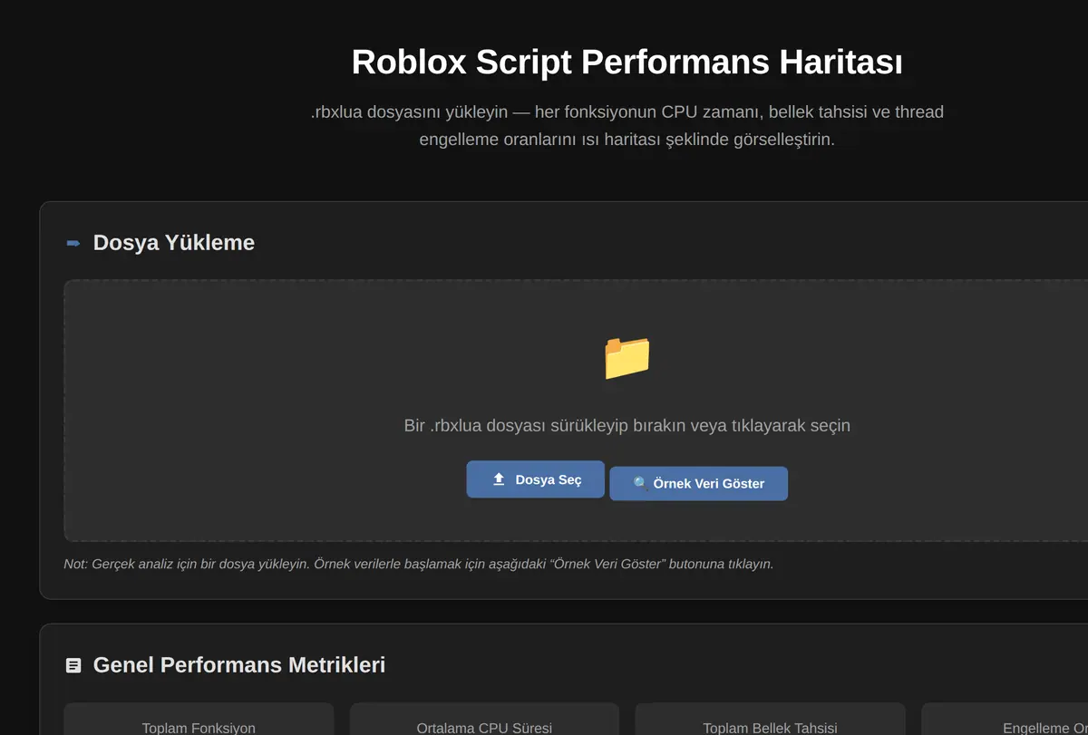
Task: Click the note text starting 'Not: Gerçek analiz'
Action: click(419, 564)
